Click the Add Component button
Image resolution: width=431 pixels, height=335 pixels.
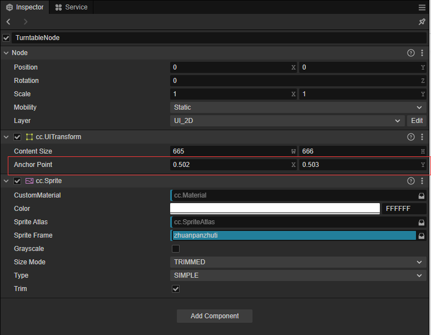point(215,316)
